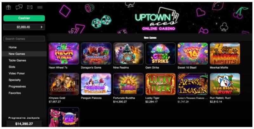
Task: Open the envelope messages icon
Action: 30,7
